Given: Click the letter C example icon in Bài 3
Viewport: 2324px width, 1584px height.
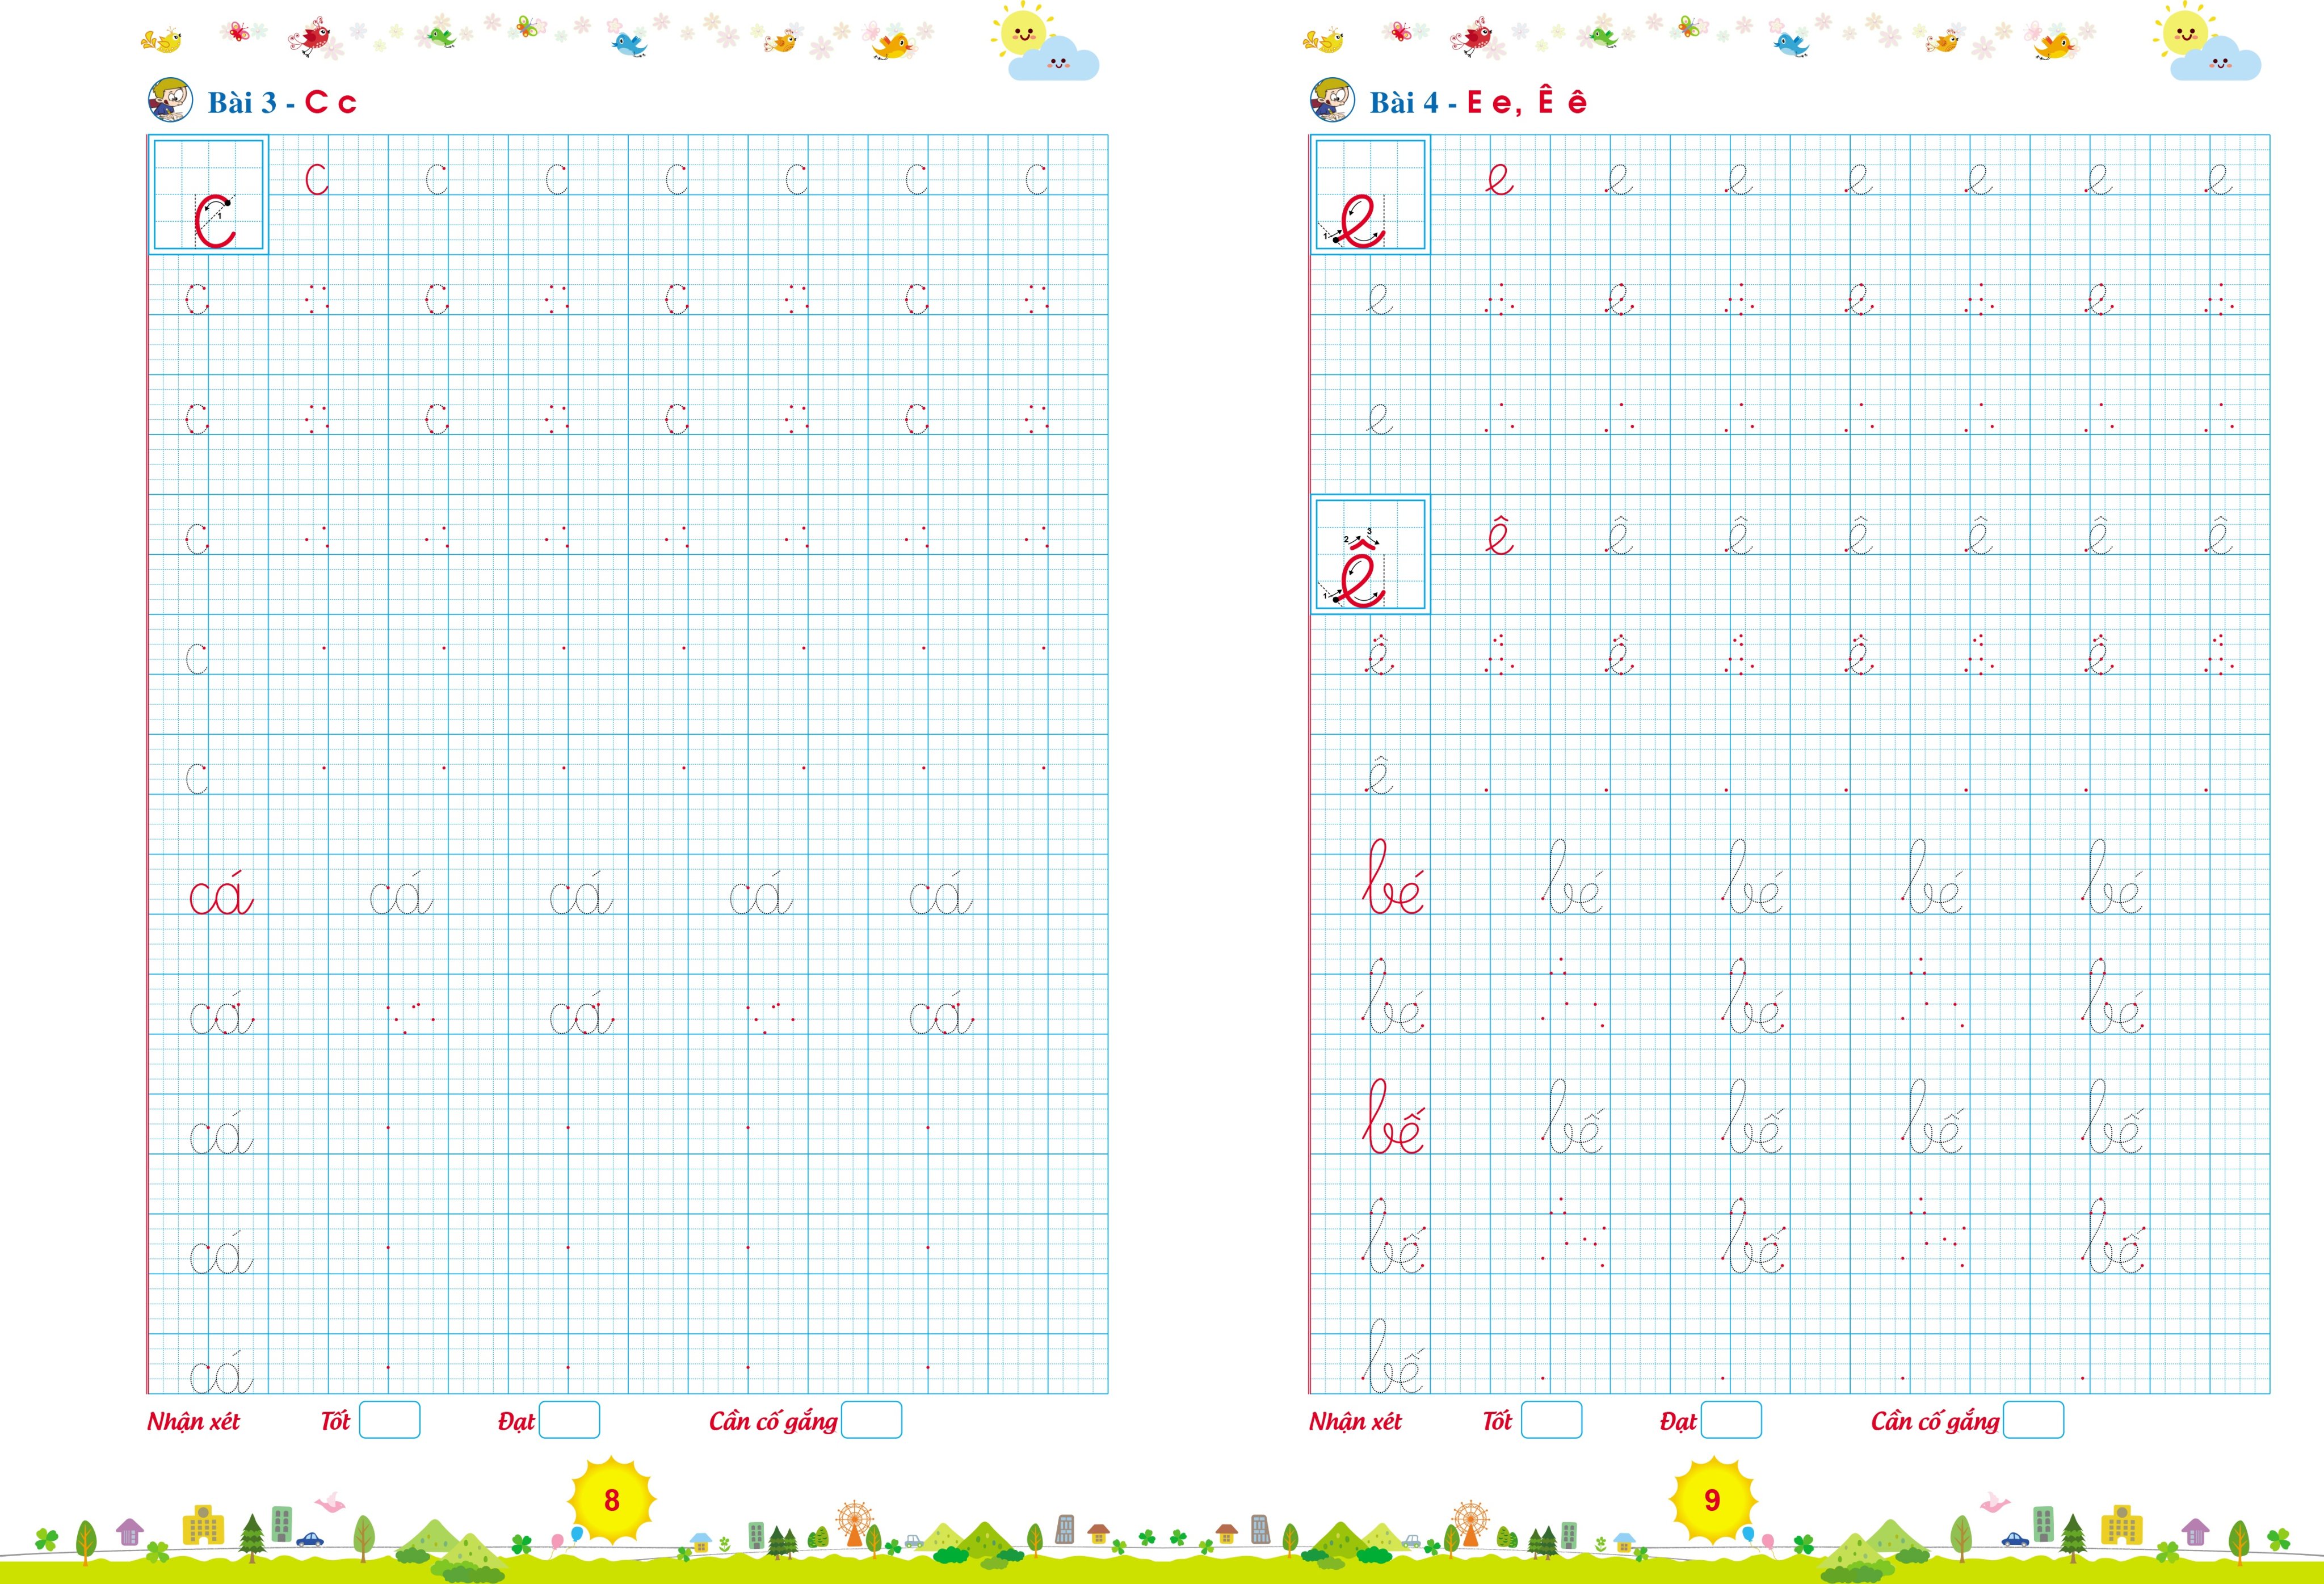Looking at the screenshot, I should click(207, 212).
